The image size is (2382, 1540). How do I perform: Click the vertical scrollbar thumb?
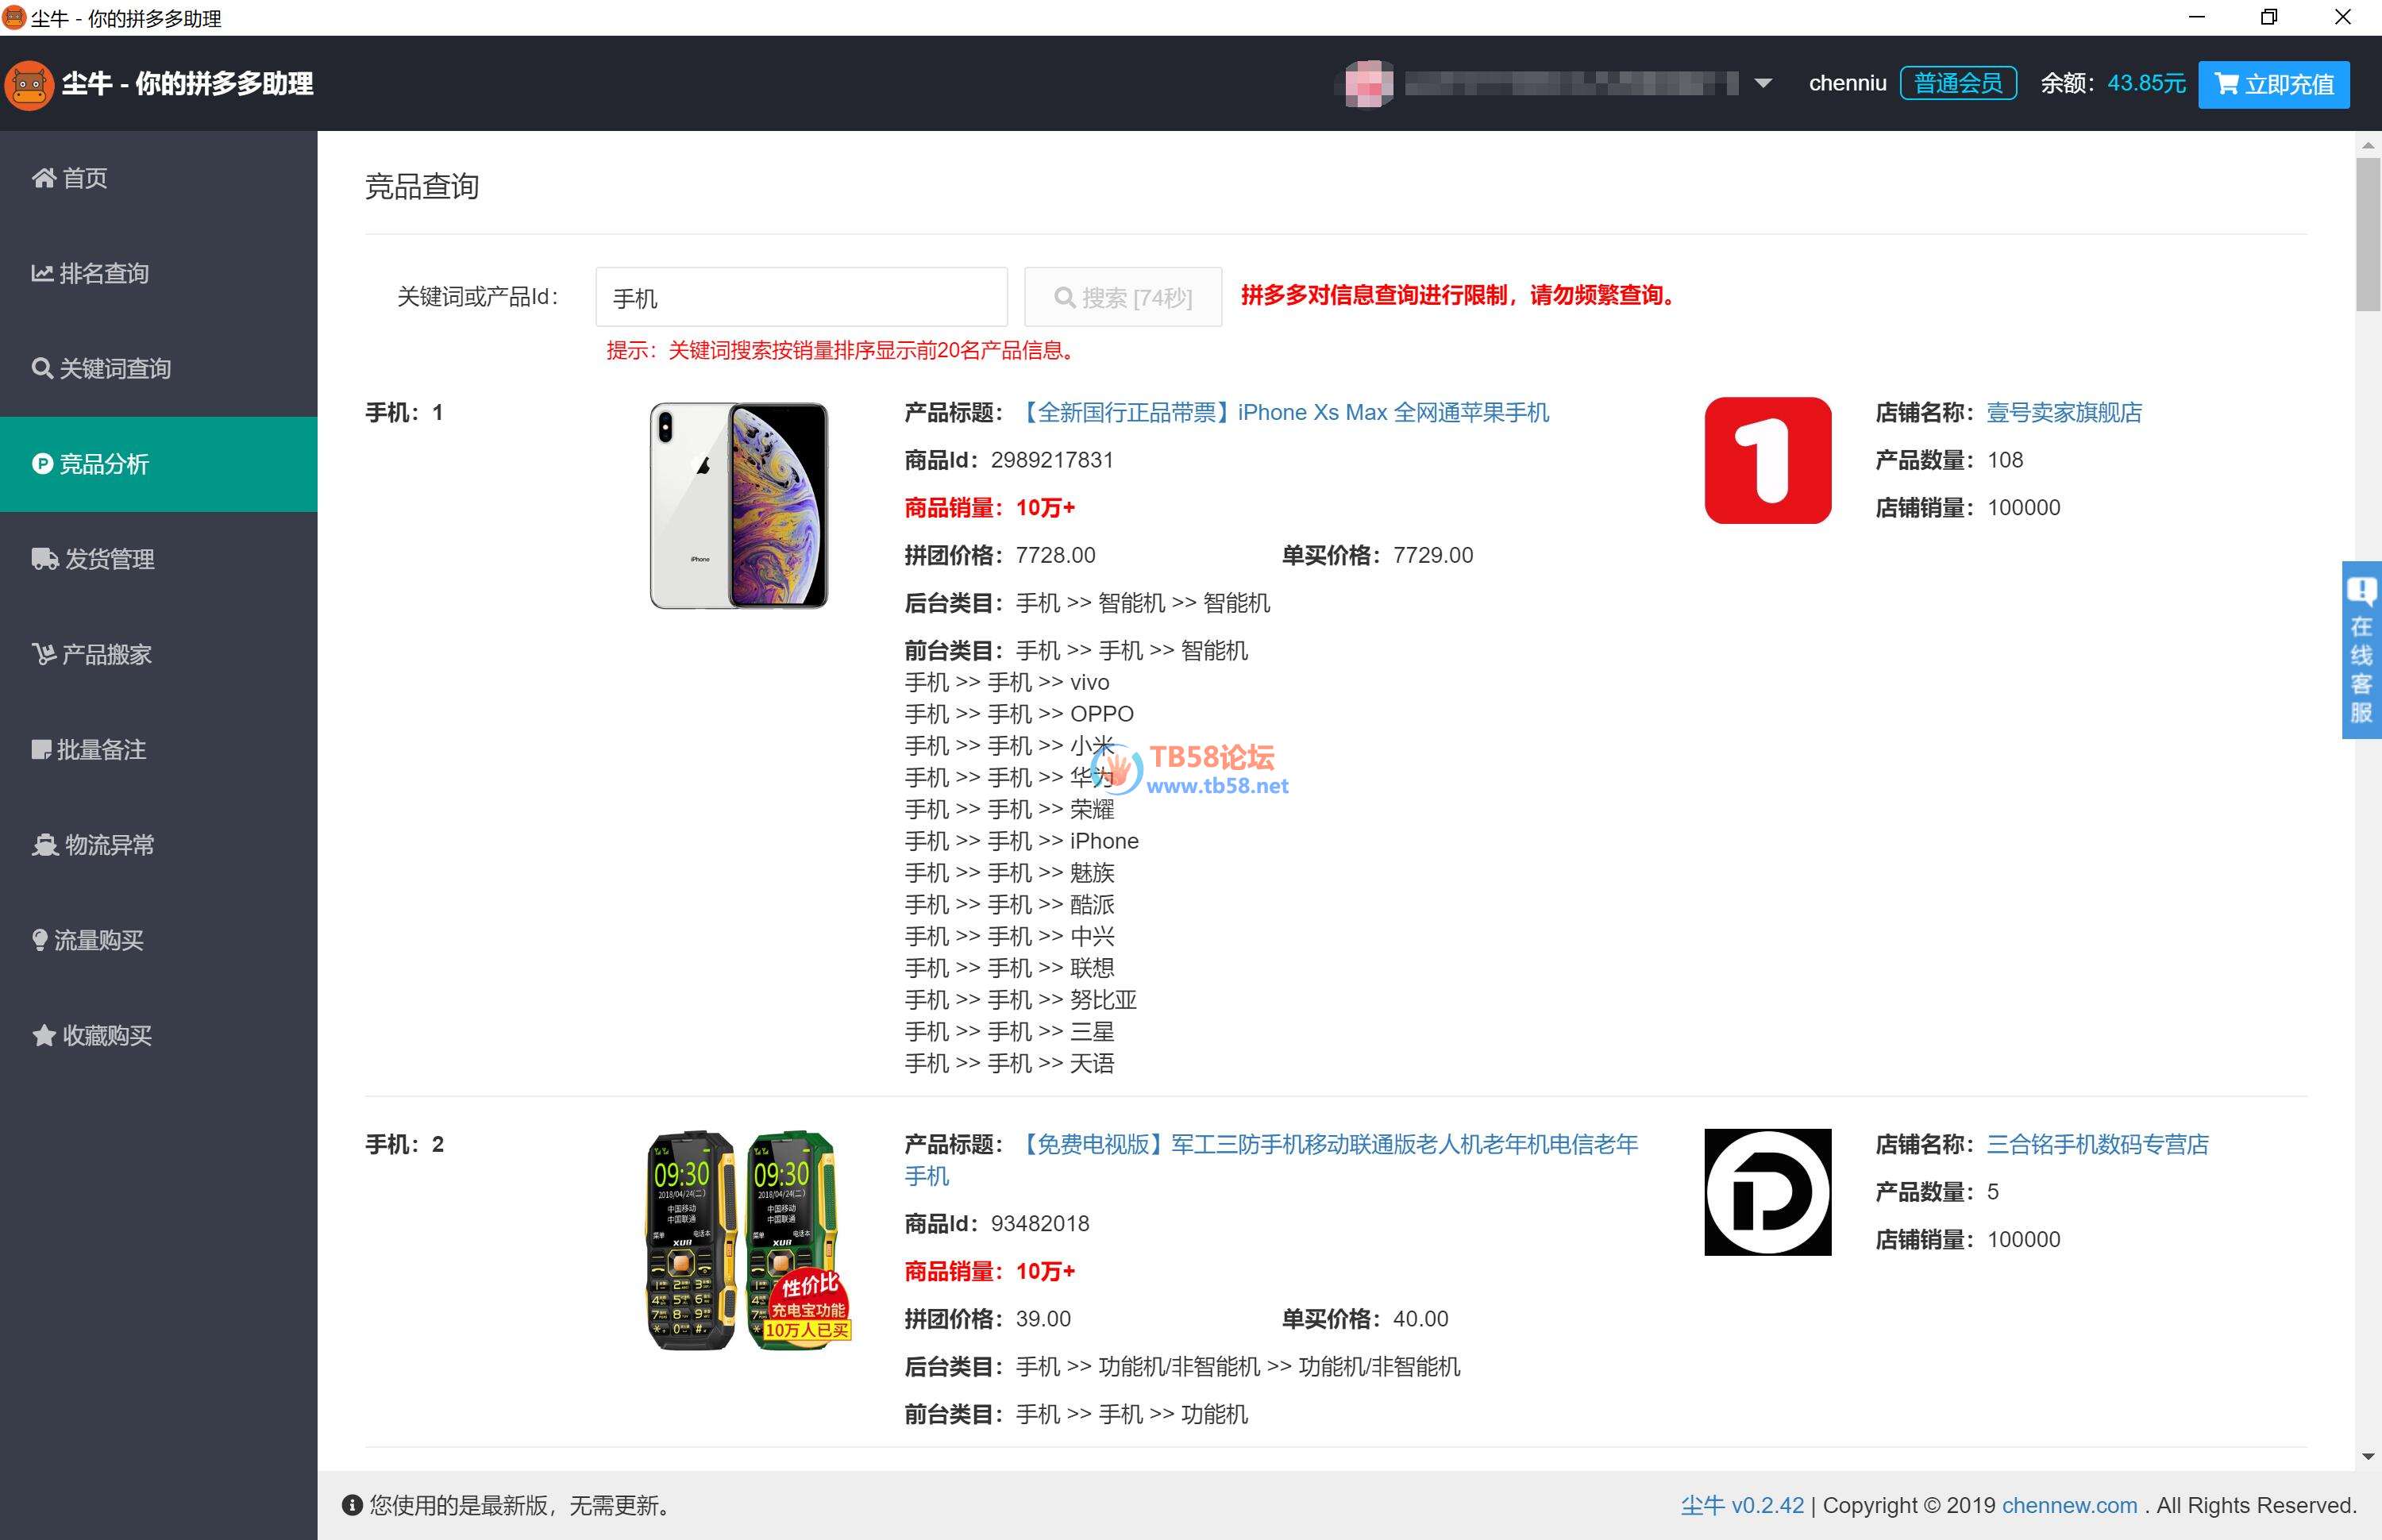point(2367,234)
